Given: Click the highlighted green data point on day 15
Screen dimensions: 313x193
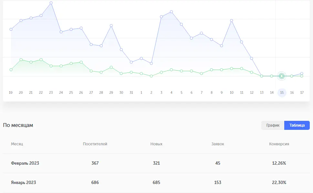Looking at the screenshot, I should pyautogui.click(x=282, y=76).
